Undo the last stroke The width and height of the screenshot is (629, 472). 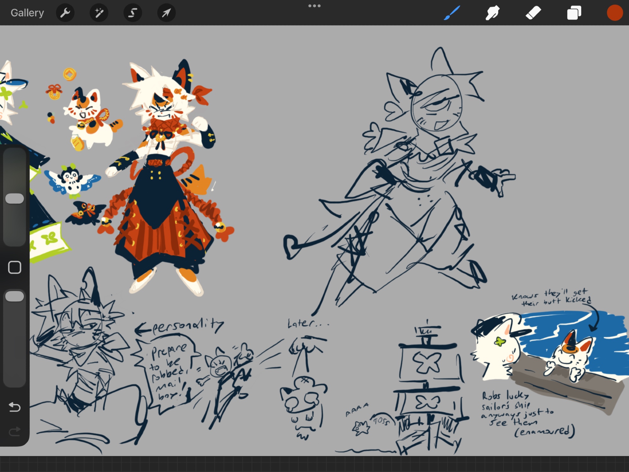click(14, 407)
